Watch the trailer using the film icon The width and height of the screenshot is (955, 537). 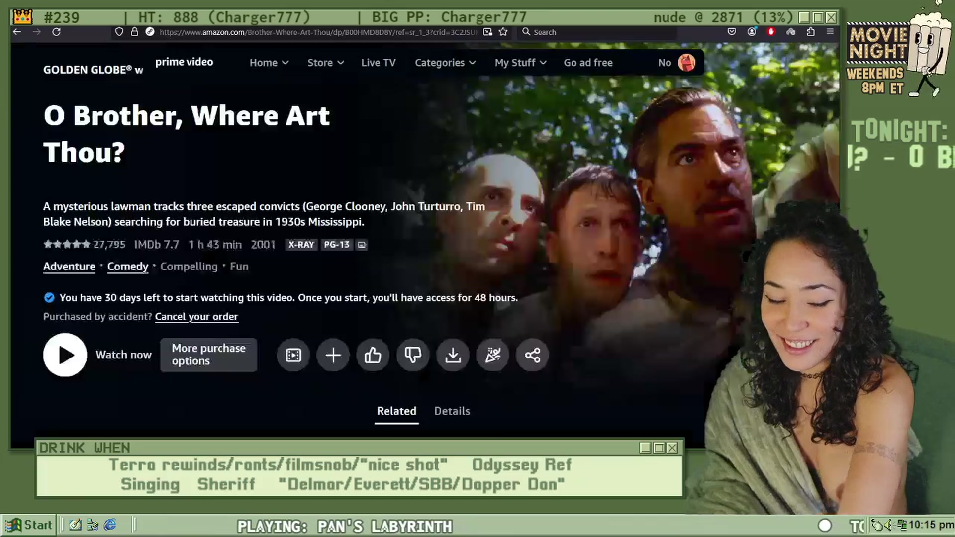(x=293, y=355)
